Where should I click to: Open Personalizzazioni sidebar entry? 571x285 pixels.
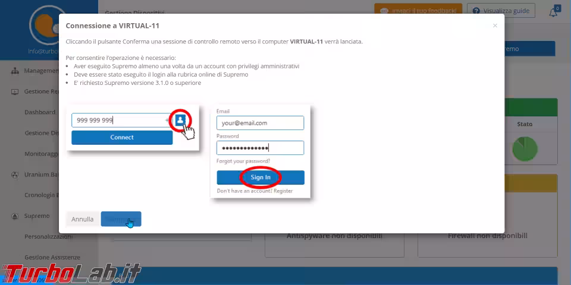tap(48, 237)
